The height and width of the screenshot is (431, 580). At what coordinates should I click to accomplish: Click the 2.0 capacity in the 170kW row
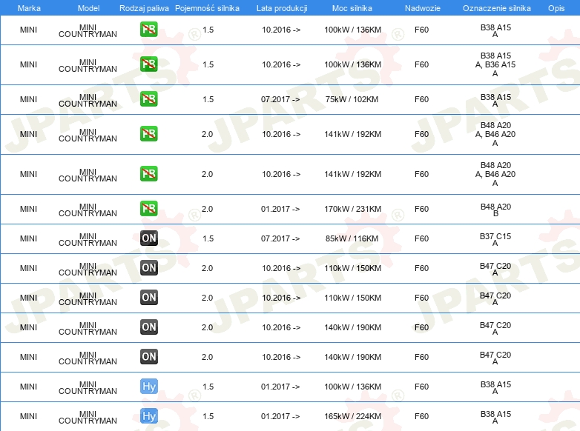pos(207,209)
